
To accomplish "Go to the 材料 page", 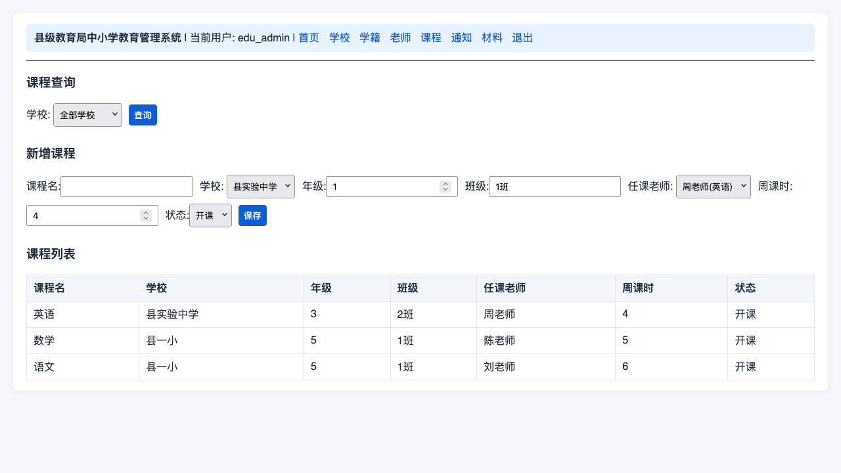I will click(x=492, y=38).
